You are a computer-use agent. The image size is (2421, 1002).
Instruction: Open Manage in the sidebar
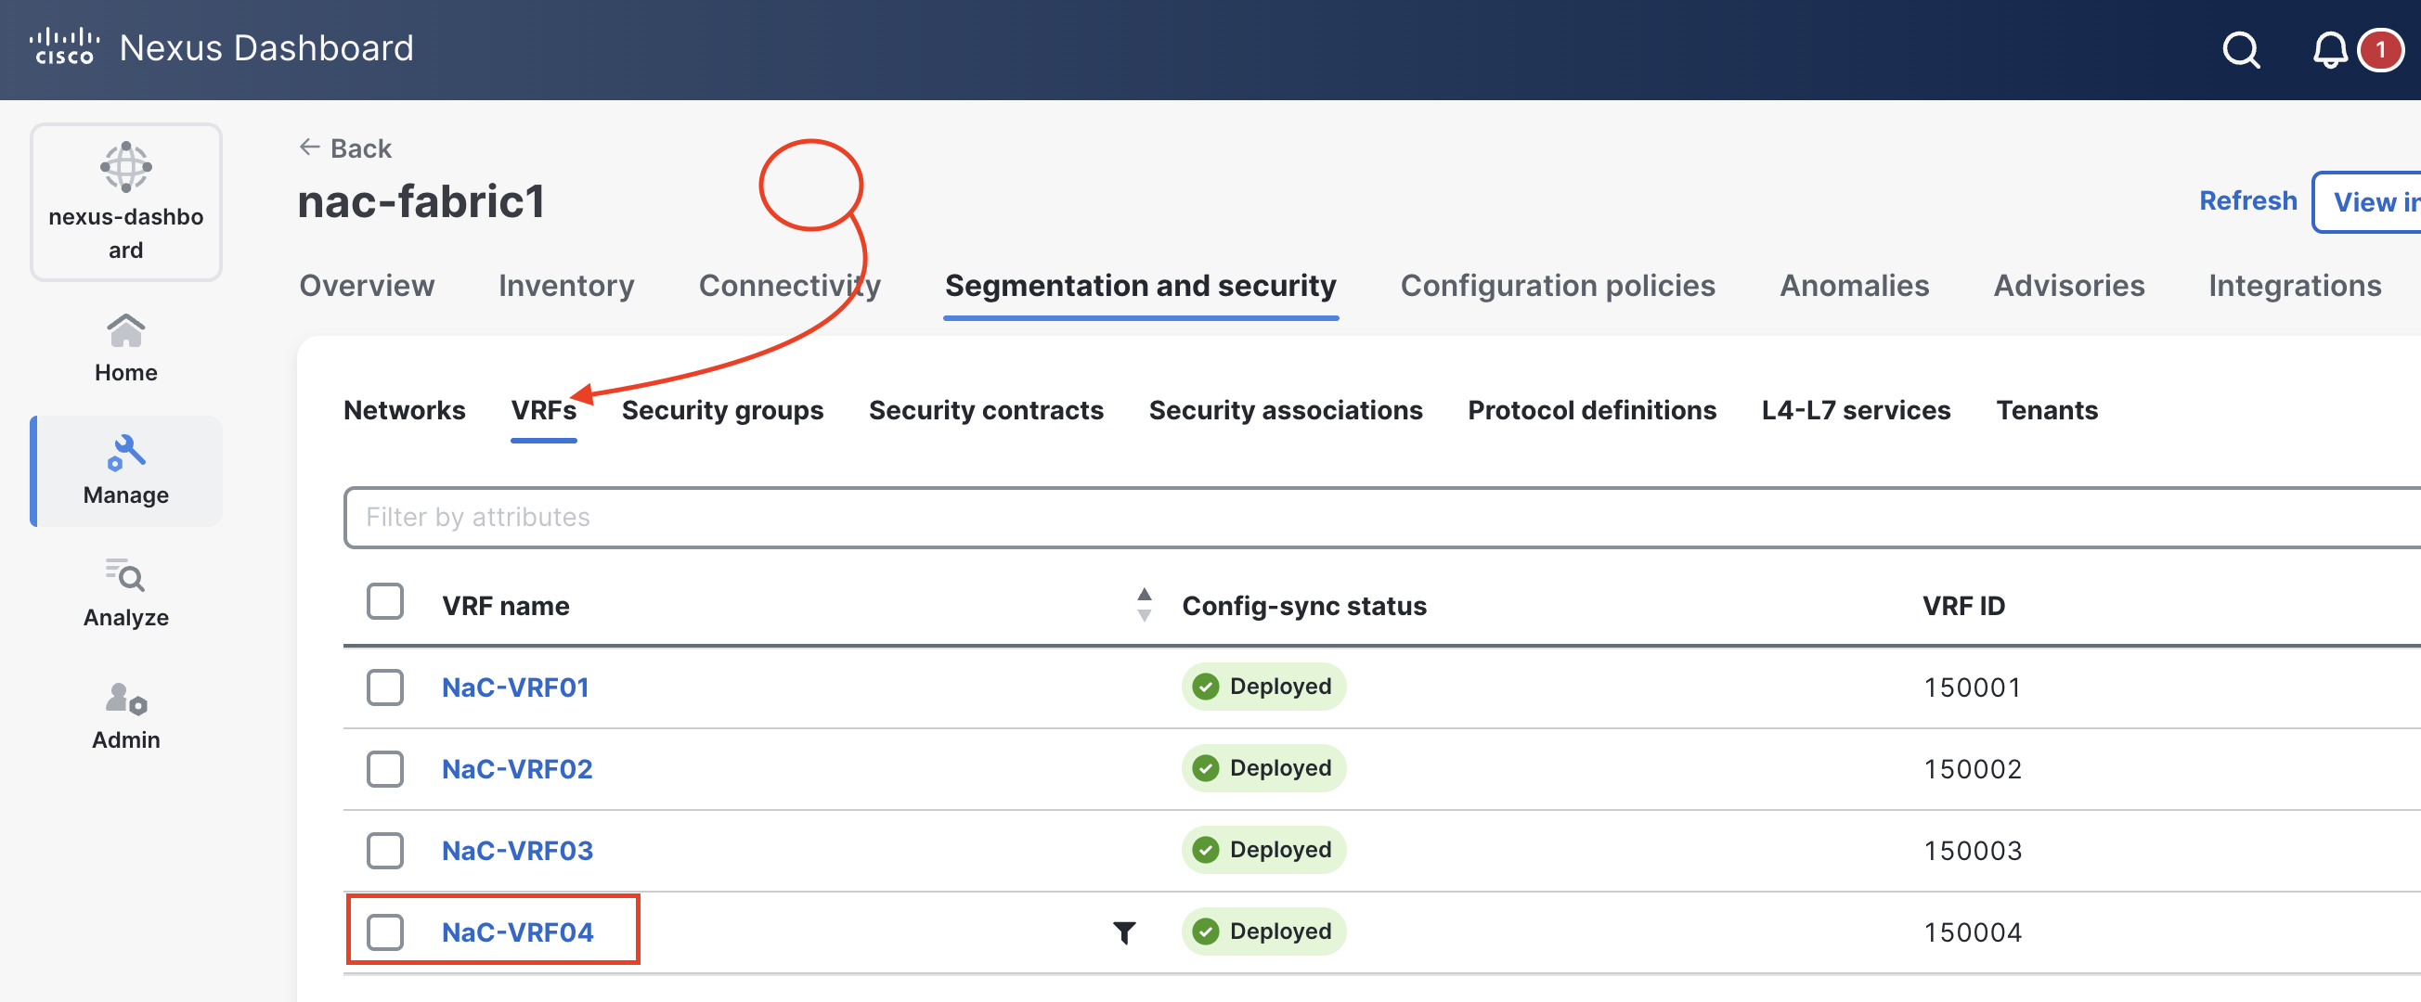(126, 470)
